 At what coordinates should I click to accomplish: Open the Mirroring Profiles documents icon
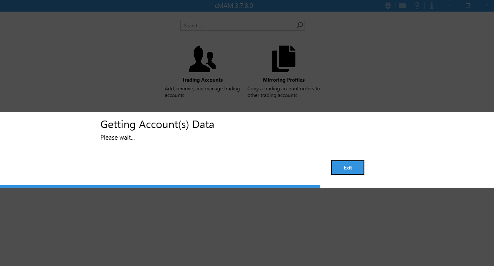[284, 59]
